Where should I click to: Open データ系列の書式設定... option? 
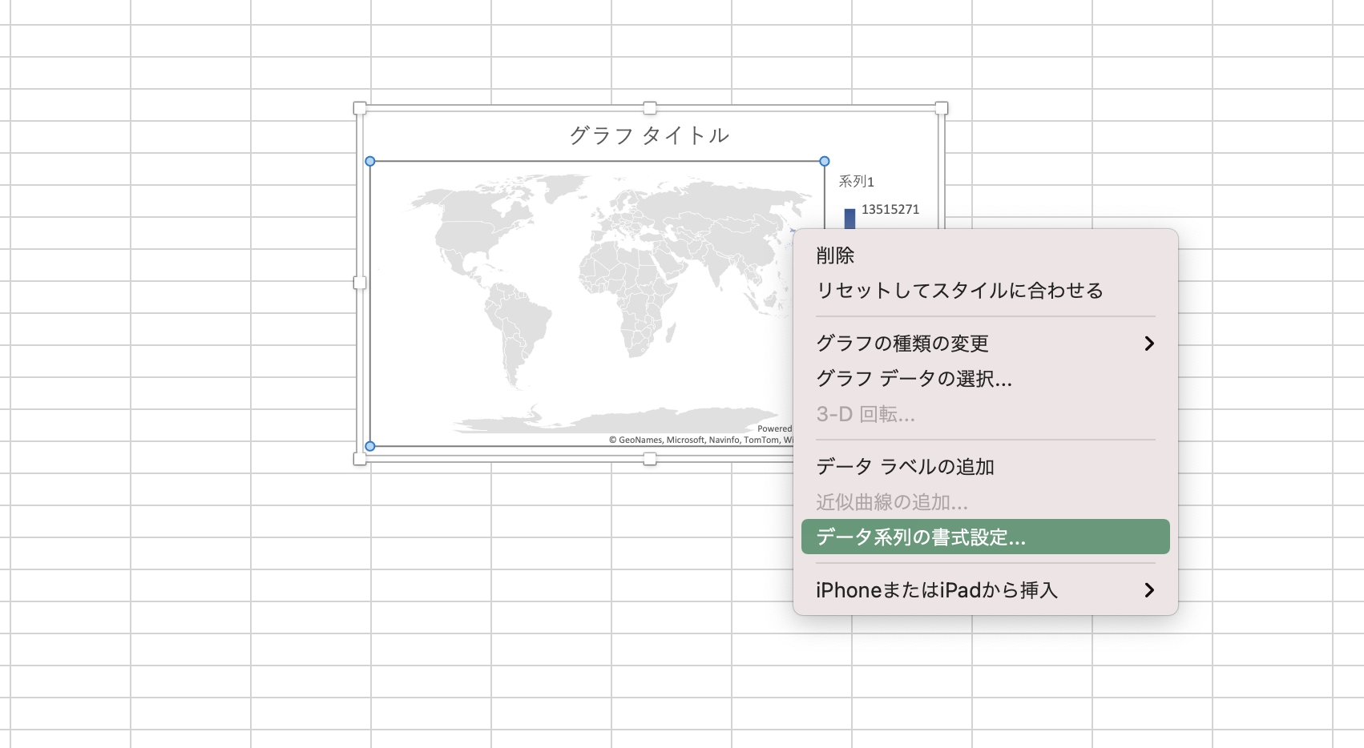[x=920, y=537]
